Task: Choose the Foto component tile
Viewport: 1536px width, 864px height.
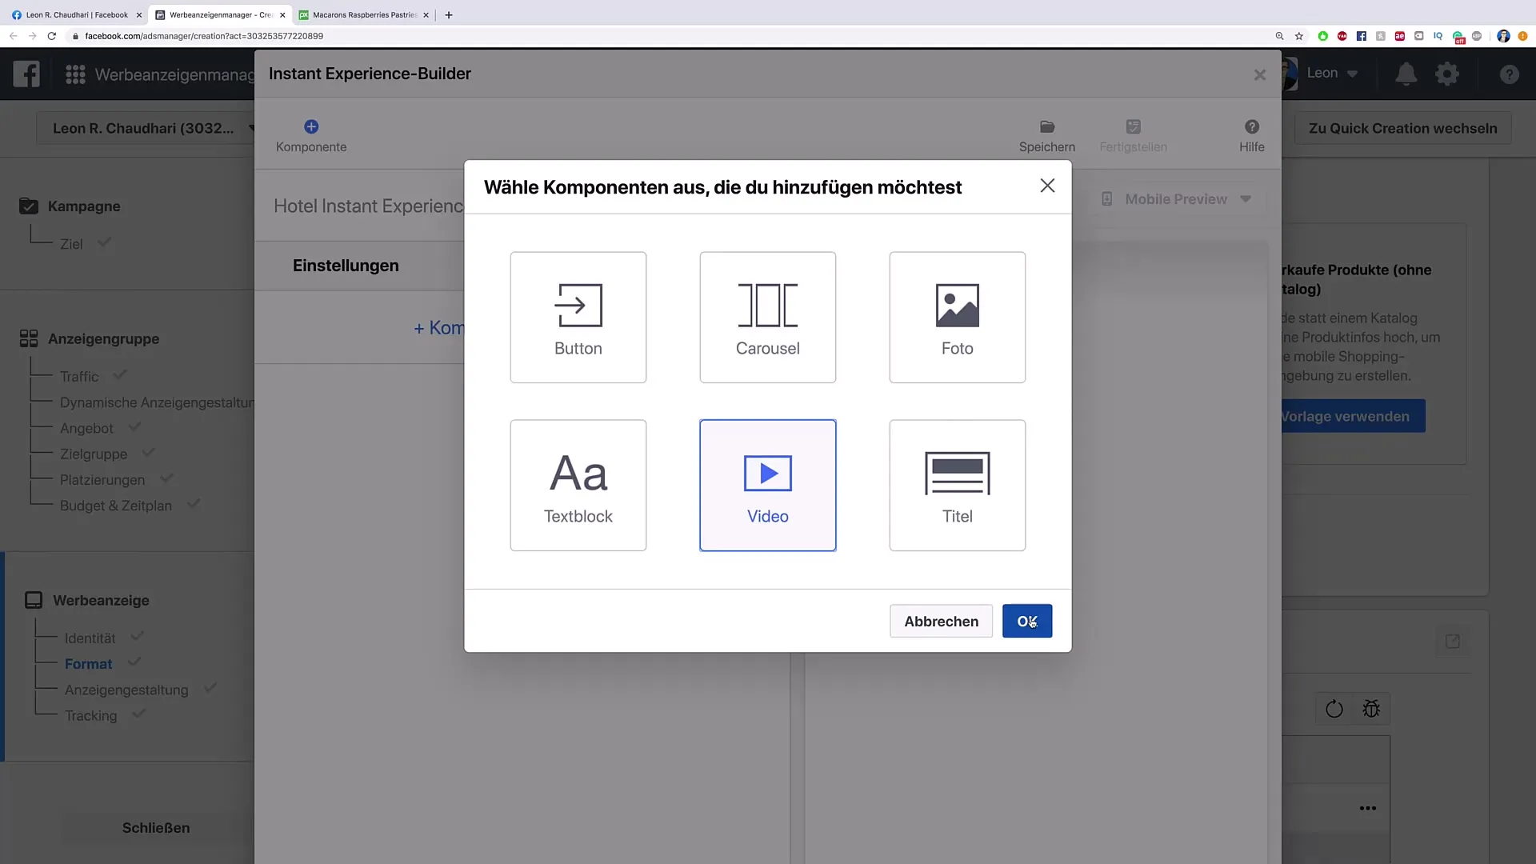Action: pos(957,317)
